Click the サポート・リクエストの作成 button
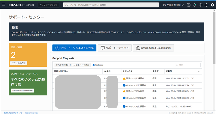Image resolution: width=216 pixels, height=115 pixels. (x=75, y=48)
